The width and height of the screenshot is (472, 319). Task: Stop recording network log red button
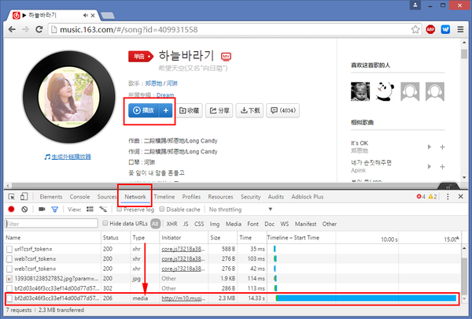[x=12, y=210]
